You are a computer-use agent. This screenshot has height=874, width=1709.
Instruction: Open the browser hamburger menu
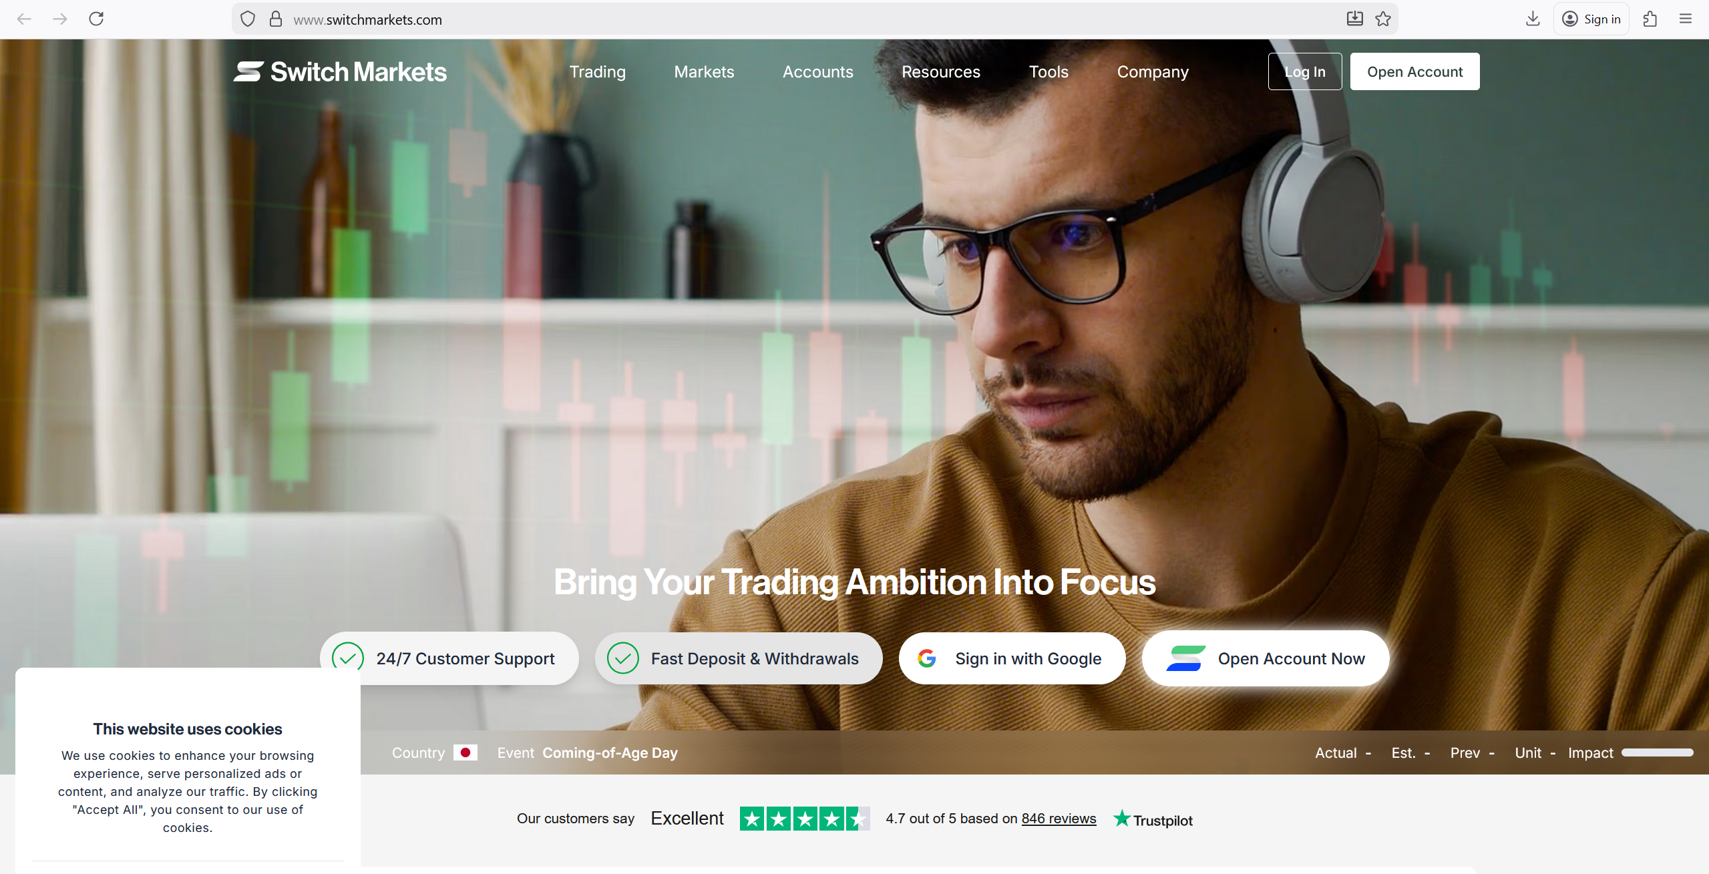pyautogui.click(x=1686, y=19)
